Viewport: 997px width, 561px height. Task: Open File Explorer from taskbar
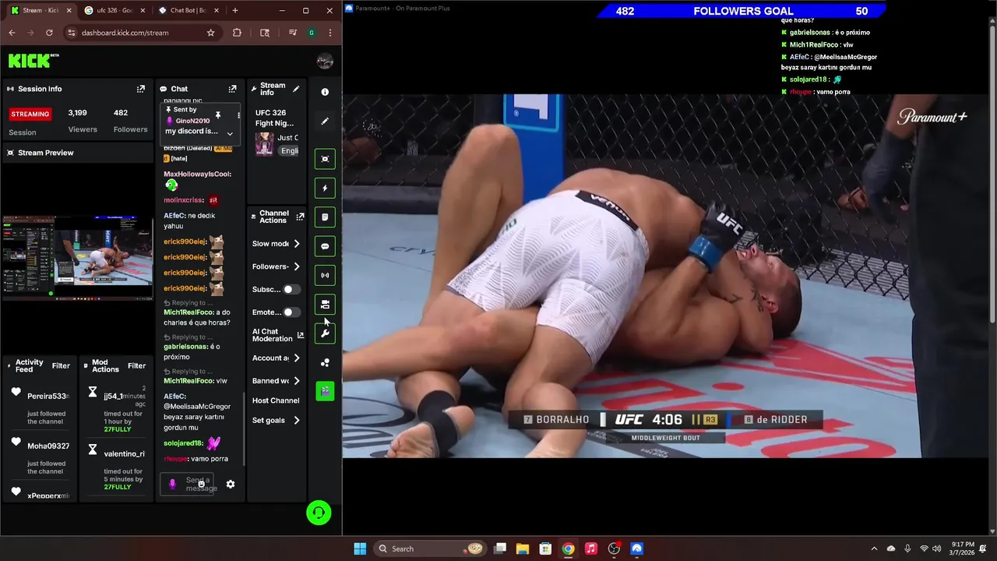tap(523, 549)
